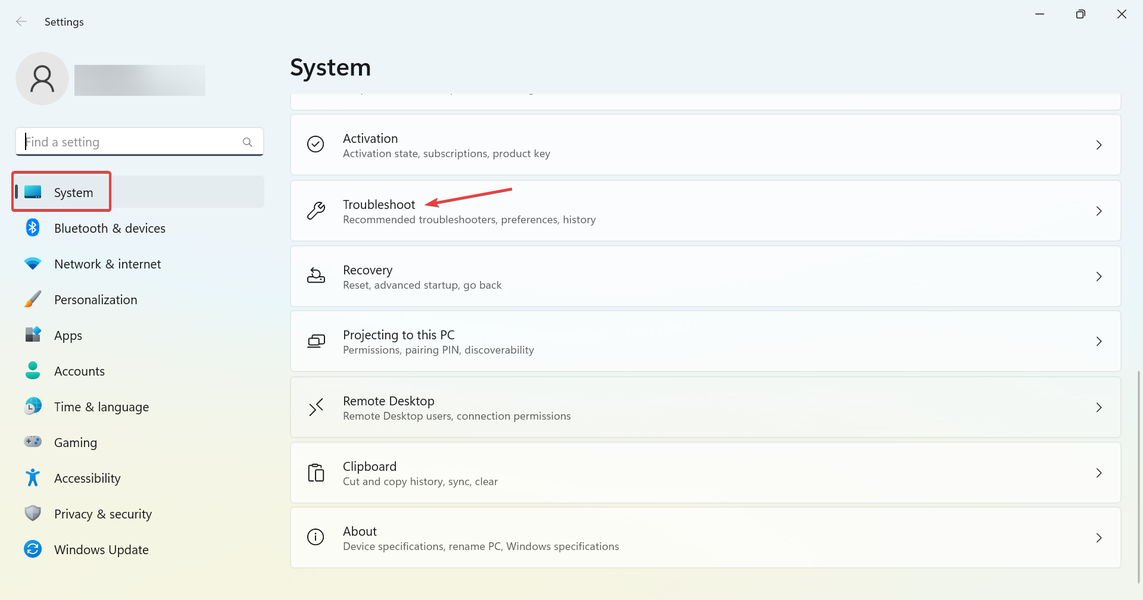Click the System monitor icon in sidebar
The height and width of the screenshot is (600, 1143).
coord(33,192)
